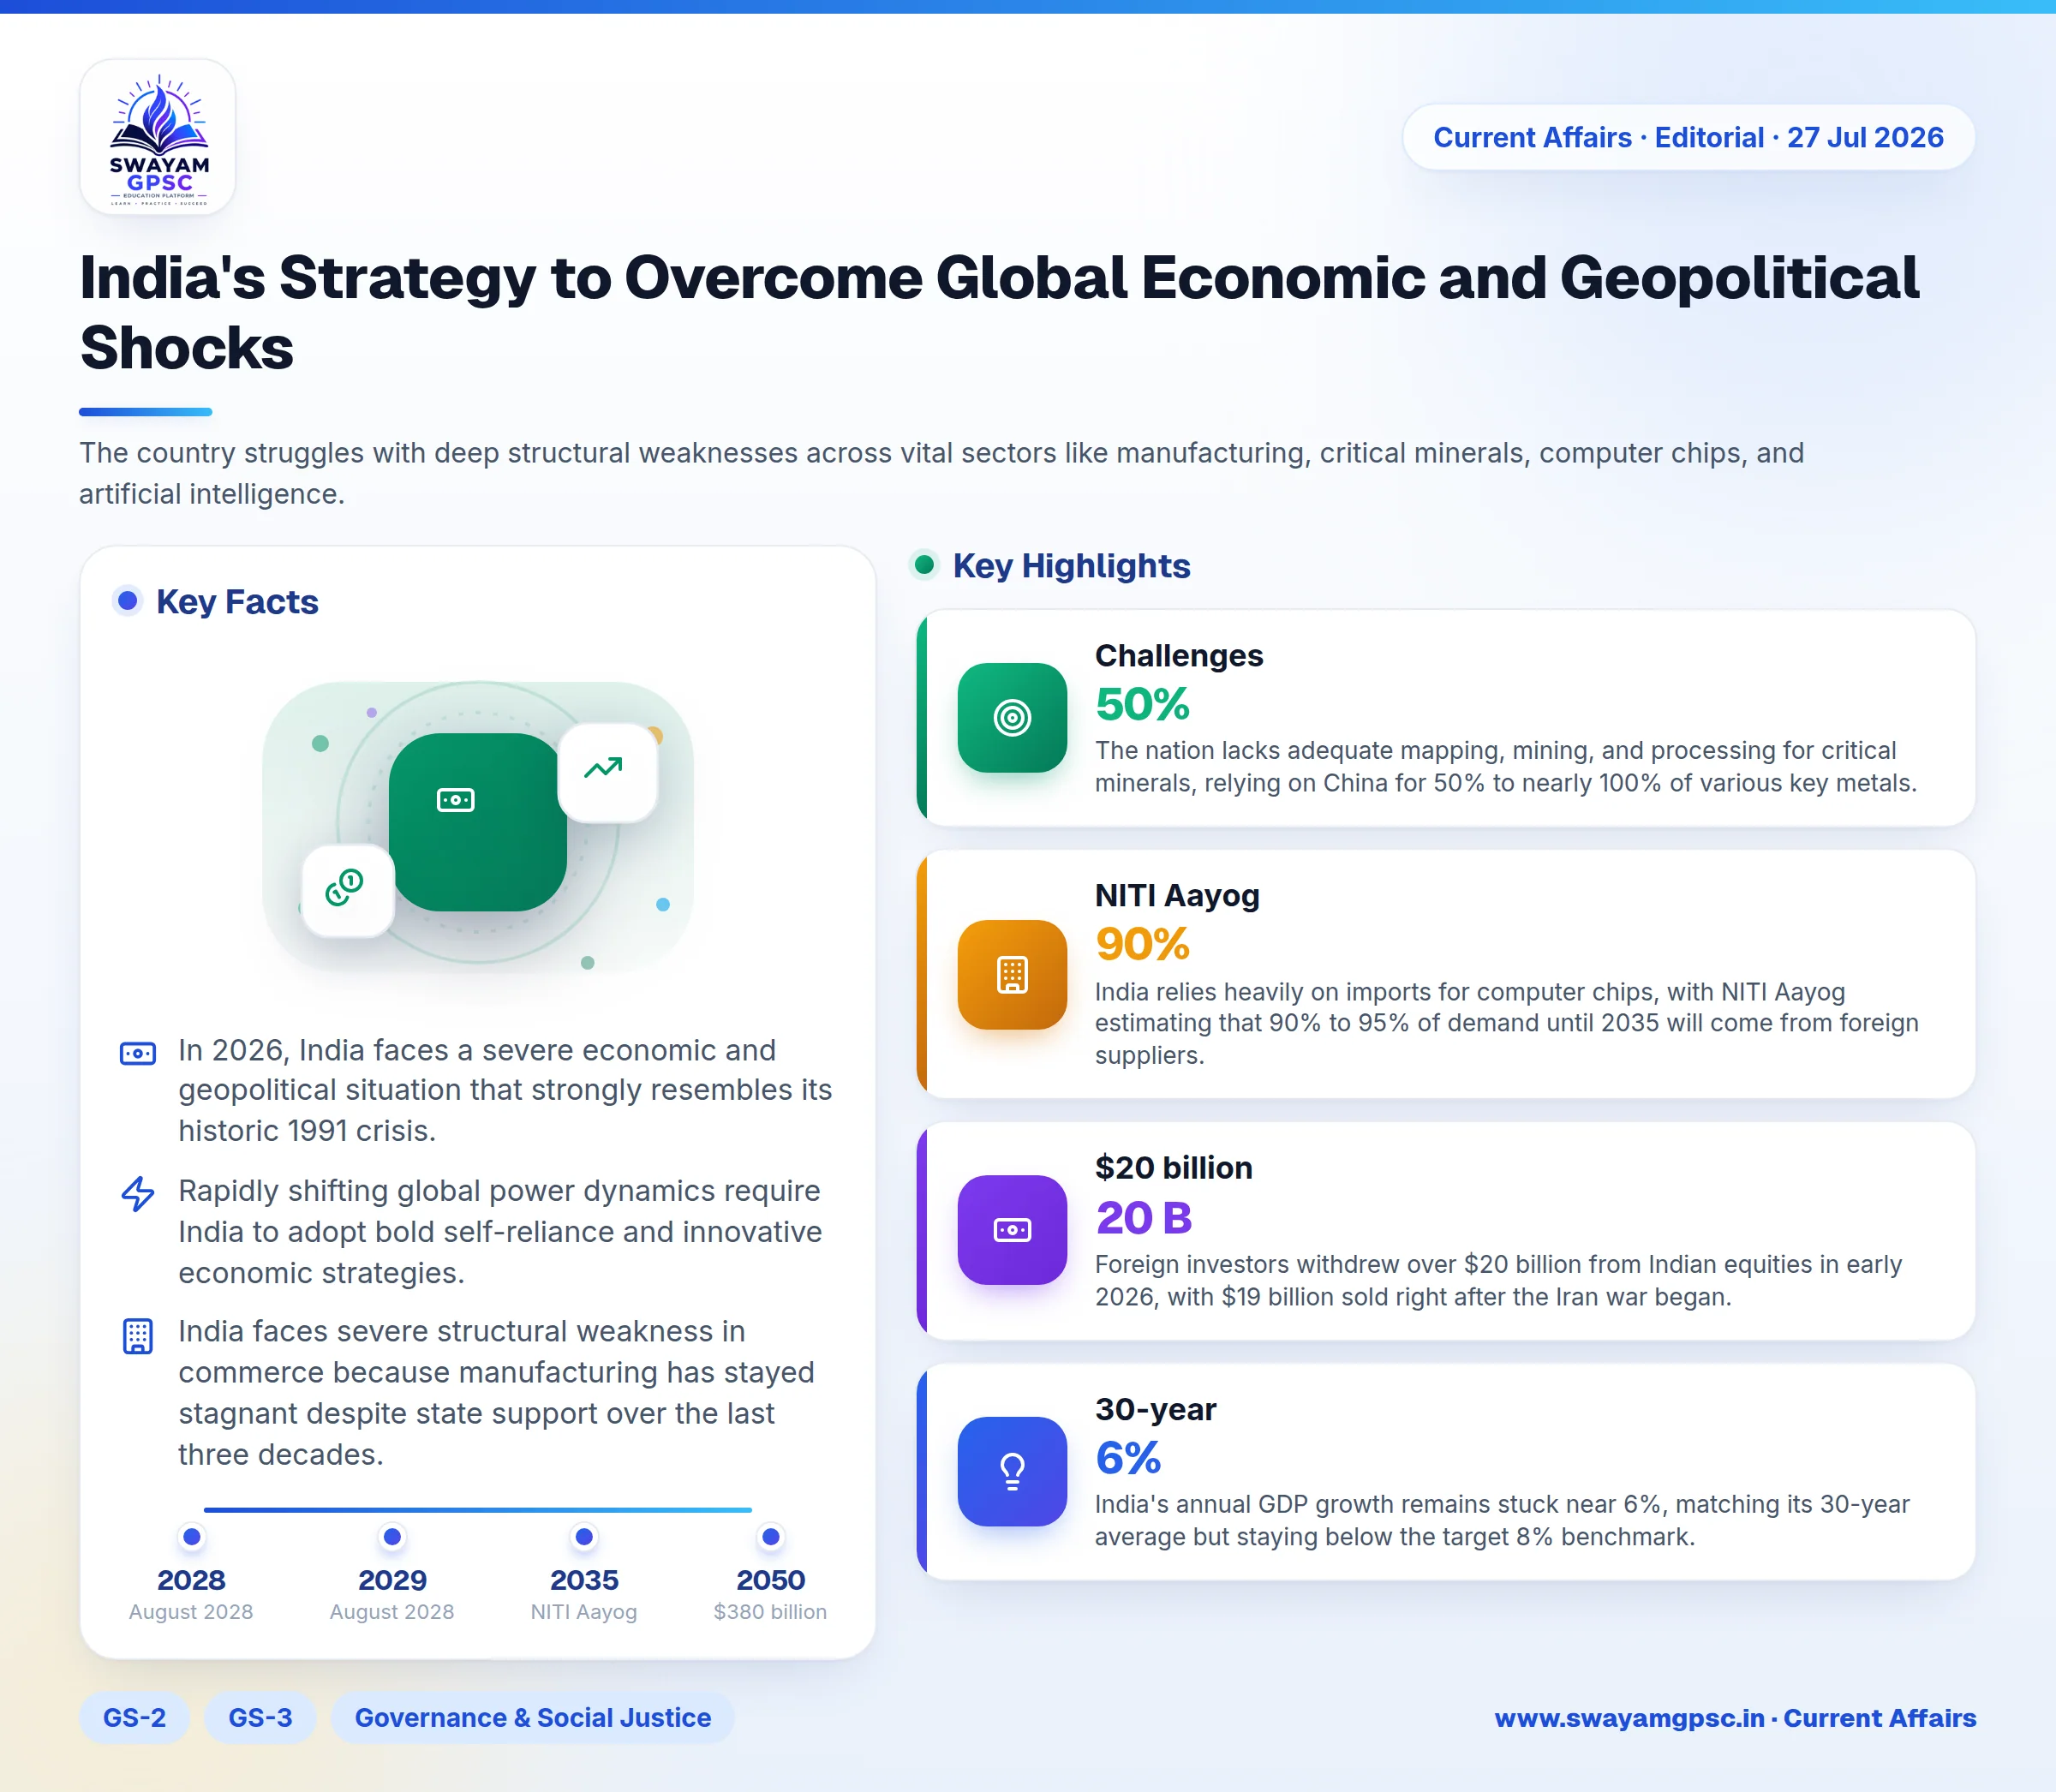The width and height of the screenshot is (2056, 1792).
Task: Click the Current Affairs Editorial 27 Jul 2026 badge
Action: point(1688,137)
